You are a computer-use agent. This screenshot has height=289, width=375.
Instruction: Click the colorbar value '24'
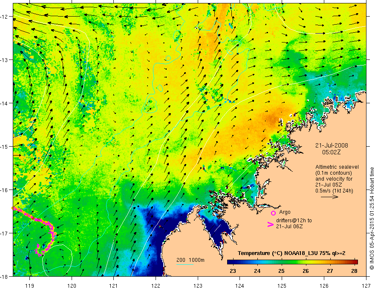coord(257,271)
